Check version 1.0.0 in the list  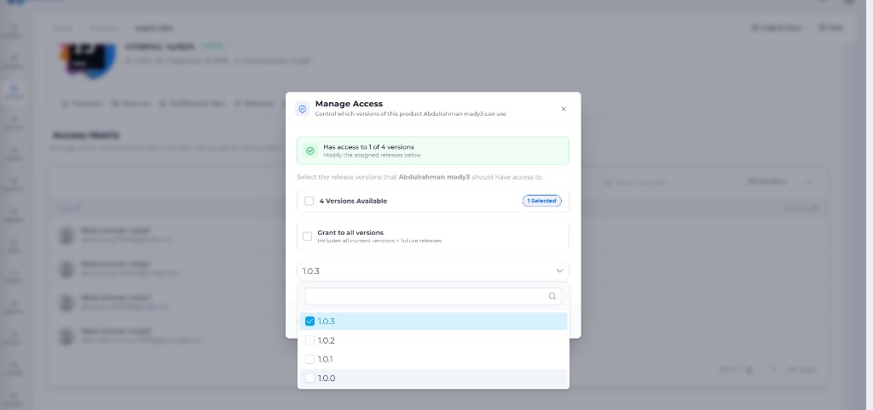click(x=310, y=378)
